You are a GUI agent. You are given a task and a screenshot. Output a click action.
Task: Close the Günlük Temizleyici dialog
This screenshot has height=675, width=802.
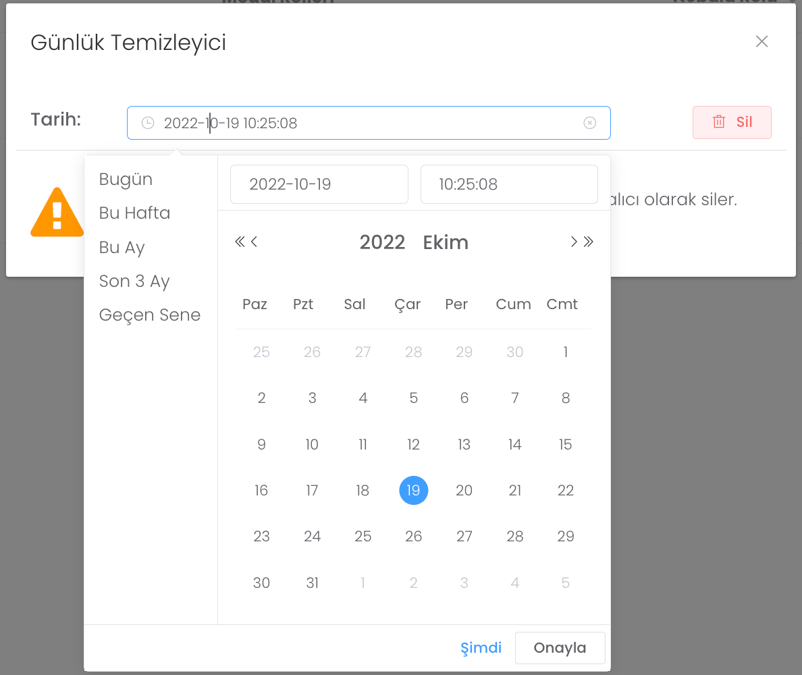pyautogui.click(x=761, y=42)
